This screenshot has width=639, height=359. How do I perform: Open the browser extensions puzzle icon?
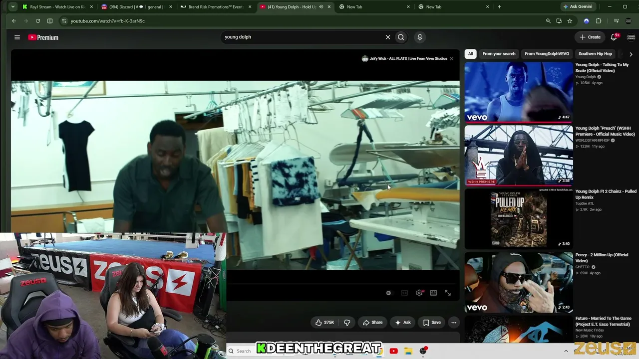(599, 21)
